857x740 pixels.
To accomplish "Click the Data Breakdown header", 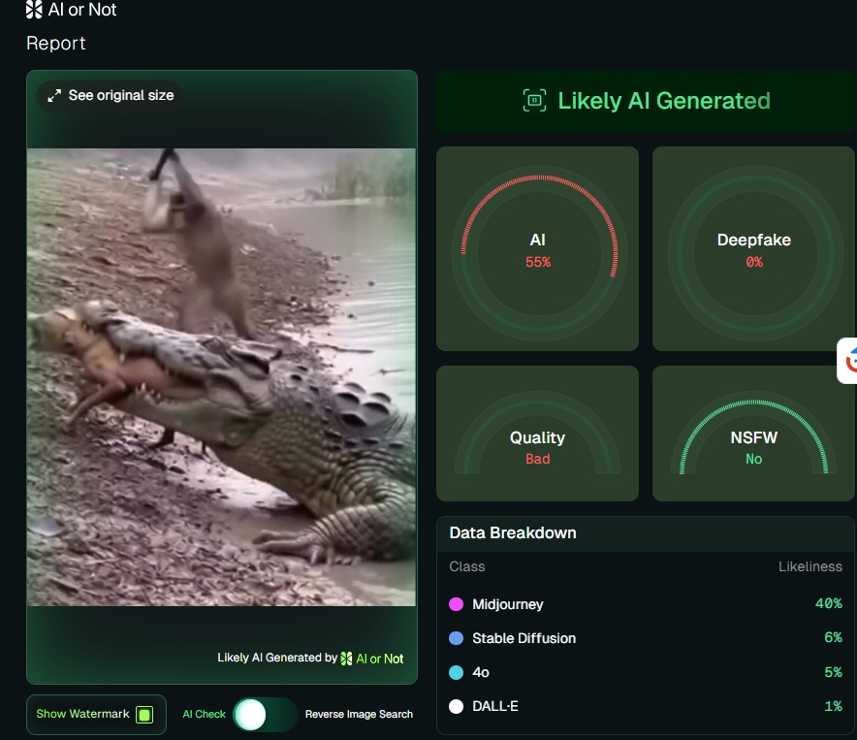I will [x=513, y=533].
